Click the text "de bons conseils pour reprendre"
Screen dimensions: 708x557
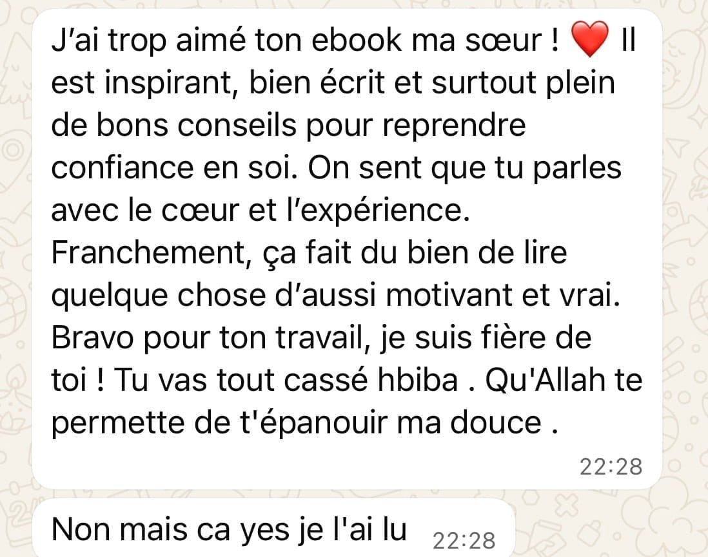[288, 126]
